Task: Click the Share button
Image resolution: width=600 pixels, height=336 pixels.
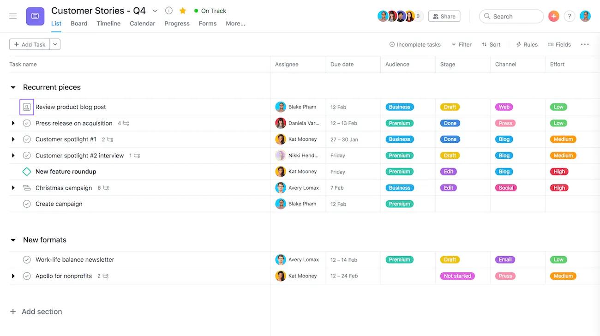Action: coord(444,16)
